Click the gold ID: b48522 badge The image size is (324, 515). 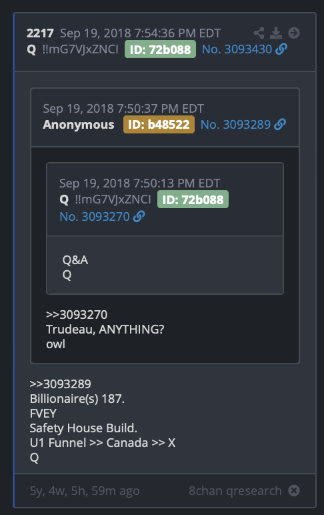pos(159,125)
